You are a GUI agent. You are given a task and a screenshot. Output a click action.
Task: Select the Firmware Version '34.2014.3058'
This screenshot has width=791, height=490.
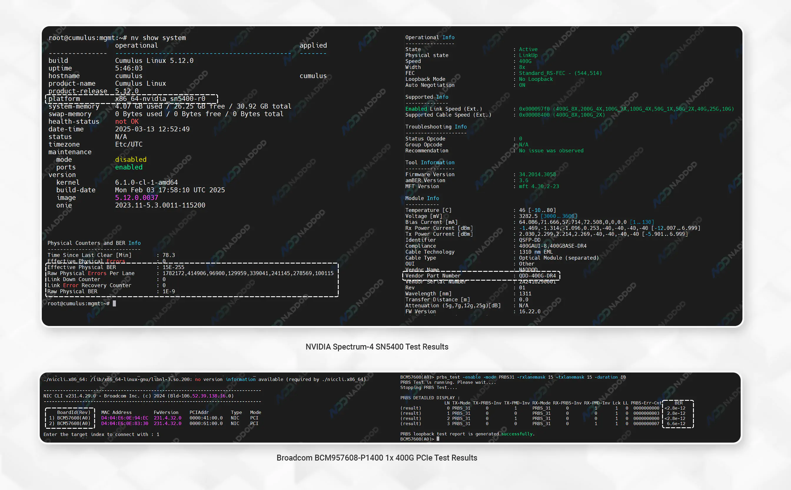tap(537, 175)
